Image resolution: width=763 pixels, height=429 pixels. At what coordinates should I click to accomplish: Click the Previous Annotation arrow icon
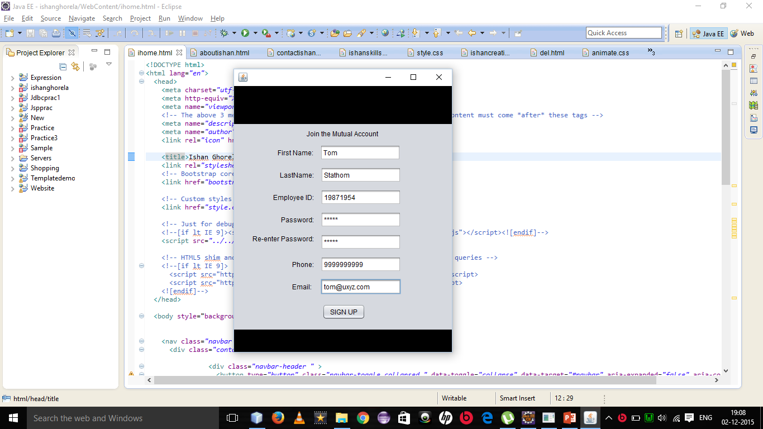[x=437, y=34]
